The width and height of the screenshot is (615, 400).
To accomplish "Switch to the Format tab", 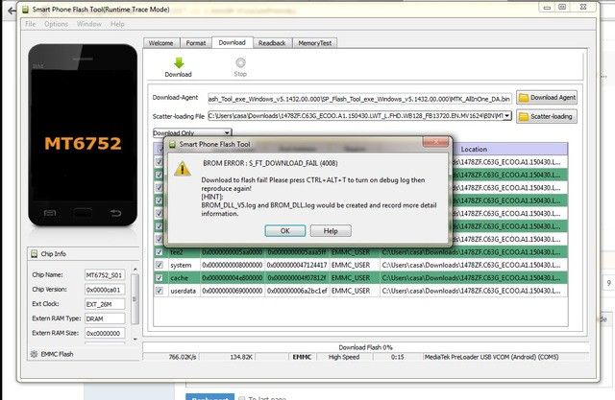I will tap(196, 43).
